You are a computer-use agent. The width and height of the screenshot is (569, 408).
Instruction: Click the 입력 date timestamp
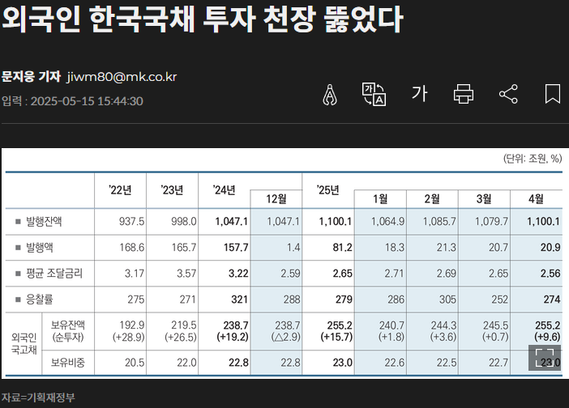pyautogui.click(x=72, y=101)
